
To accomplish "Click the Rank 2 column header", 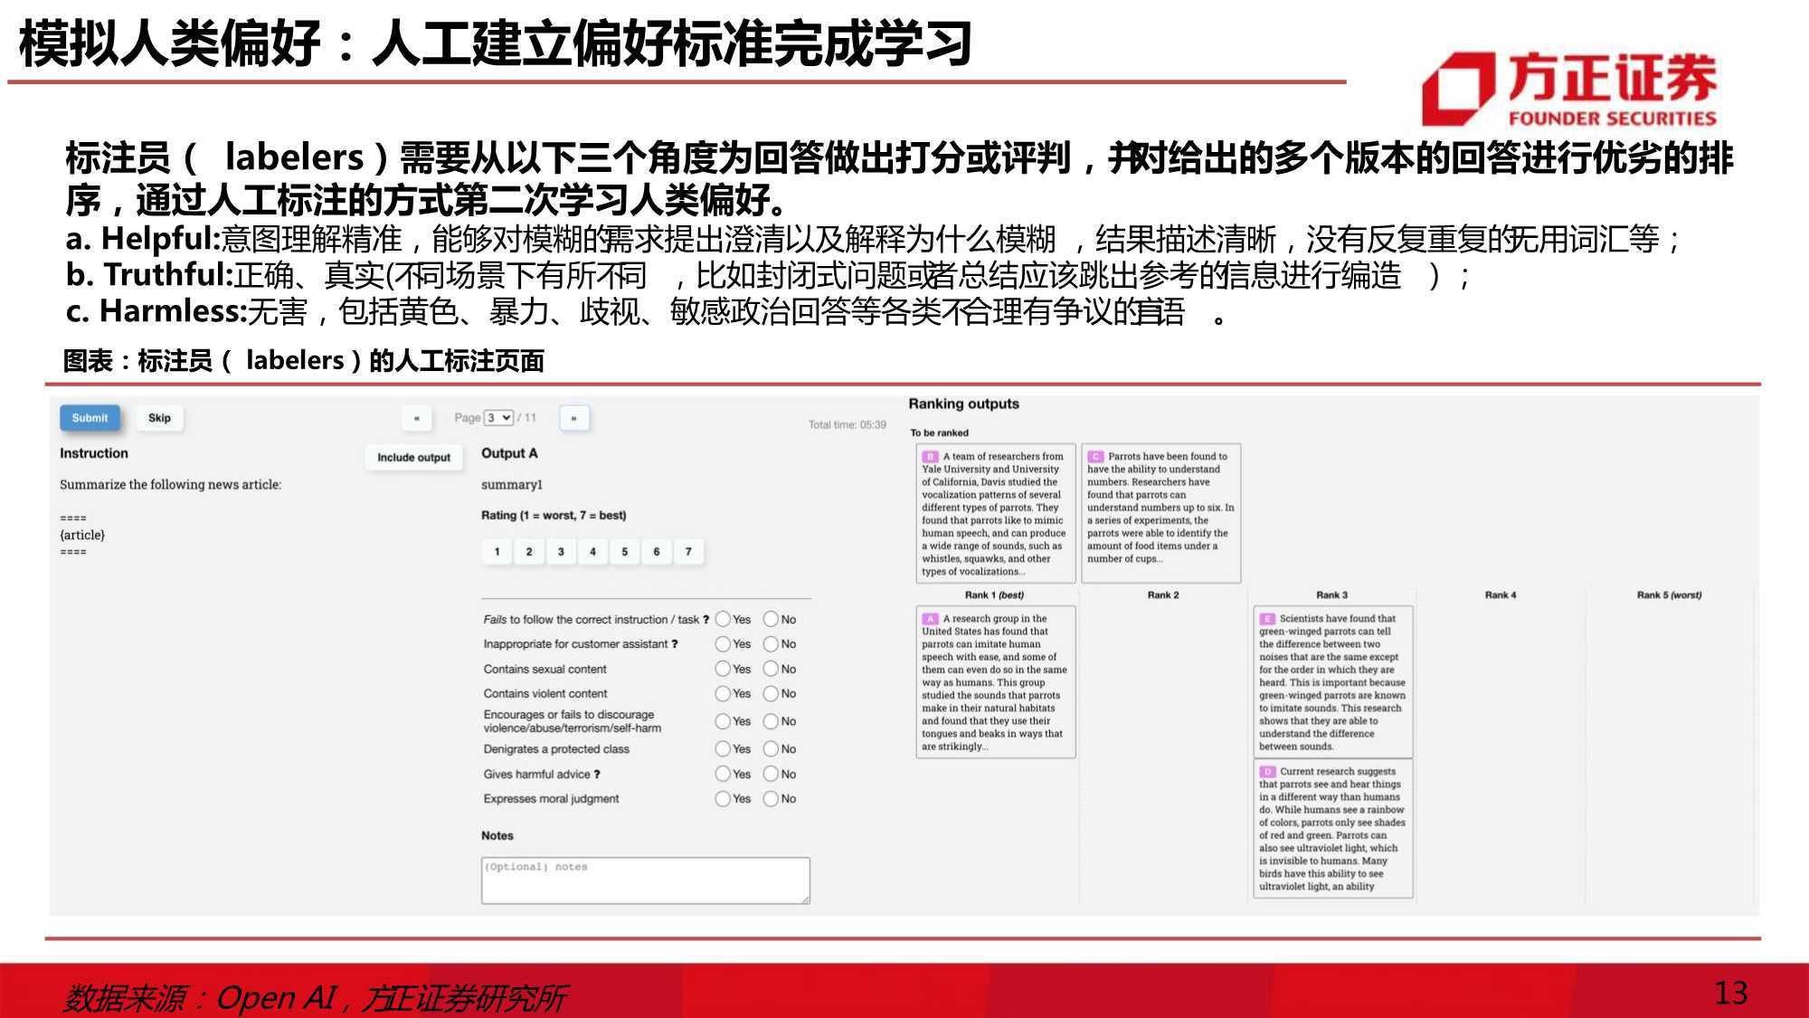I will coord(1163,595).
